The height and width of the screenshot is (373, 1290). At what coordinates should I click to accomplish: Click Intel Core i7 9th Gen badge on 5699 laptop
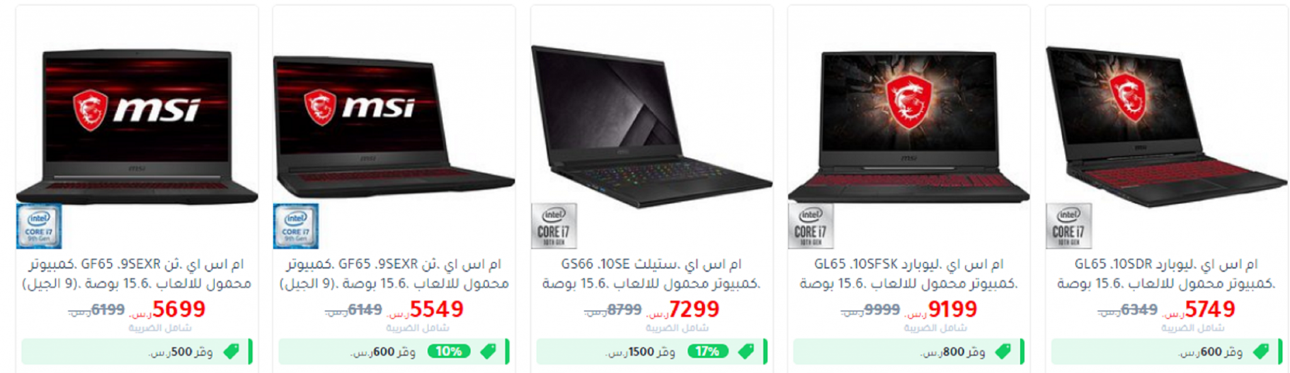[39, 226]
